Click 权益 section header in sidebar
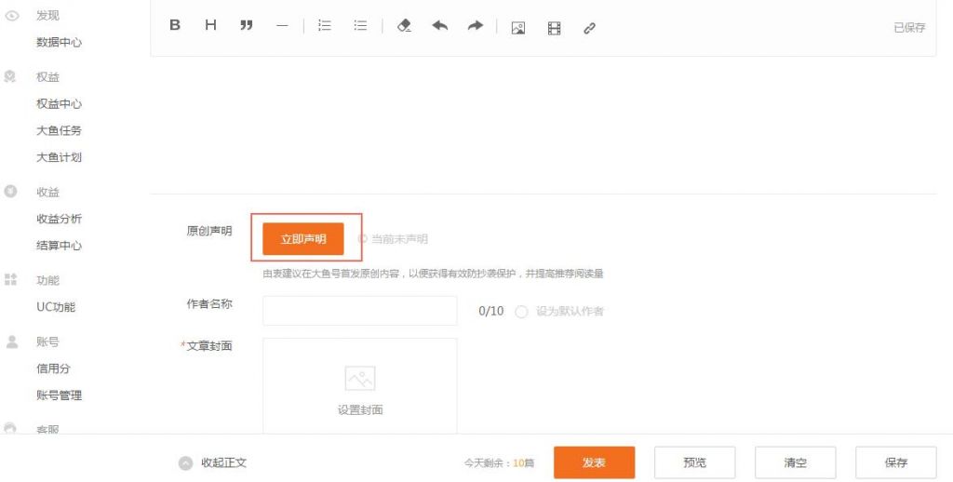The width and height of the screenshot is (953, 482). tap(48, 77)
